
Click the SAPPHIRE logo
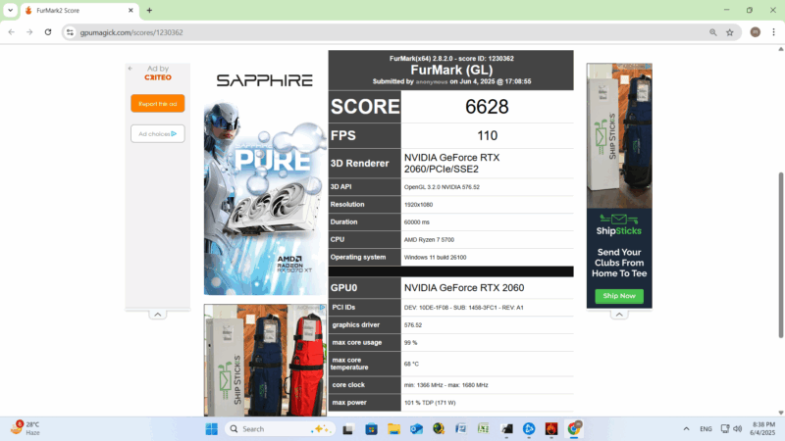coord(264,80)
